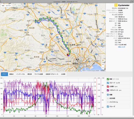Switch map to 地図 view
This screenshot has height=119, width=134.
point(3,6)
